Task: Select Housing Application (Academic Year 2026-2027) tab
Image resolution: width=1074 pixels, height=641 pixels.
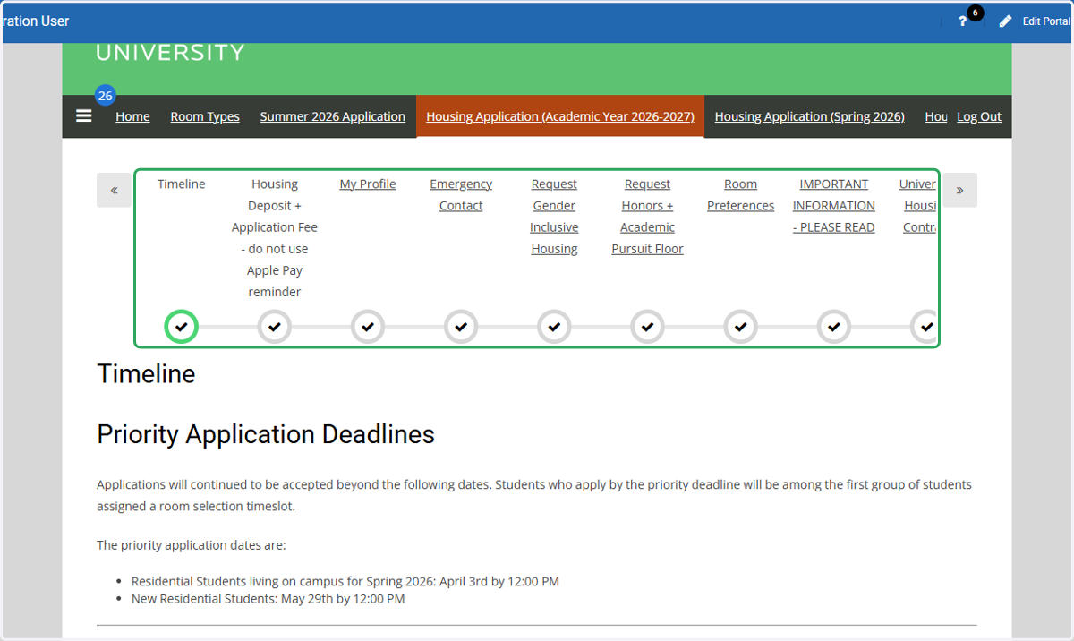Action: pos(560,116)
